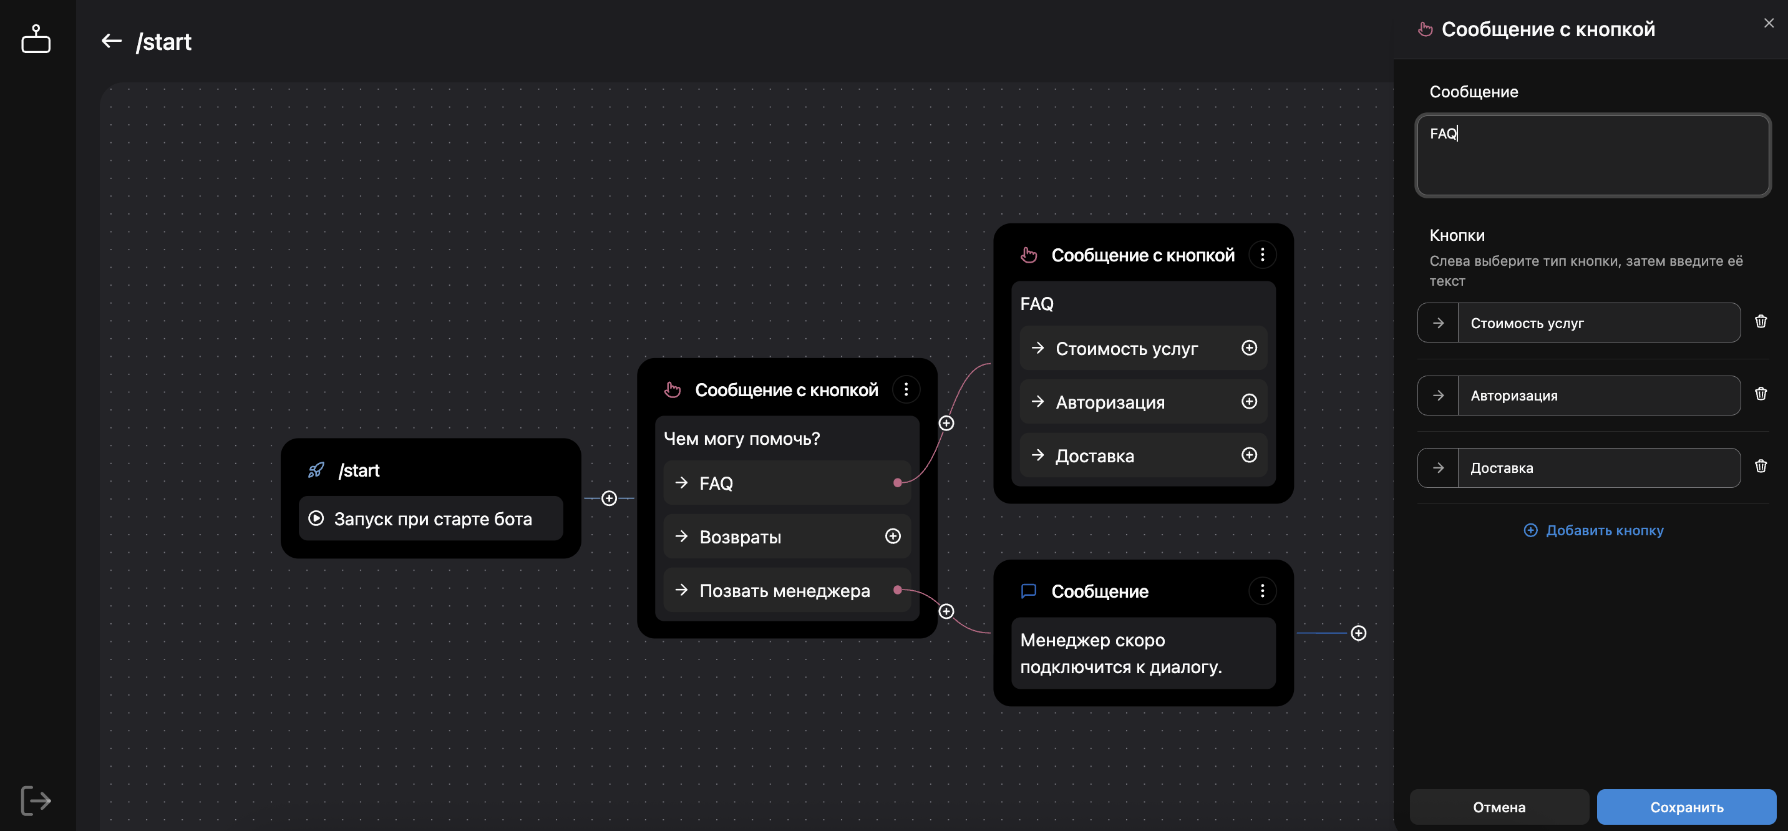The height and width of the screenshot is (831, 1788).
Task: Open the options menu on the Чем могу помочь node
Action: 905,389
